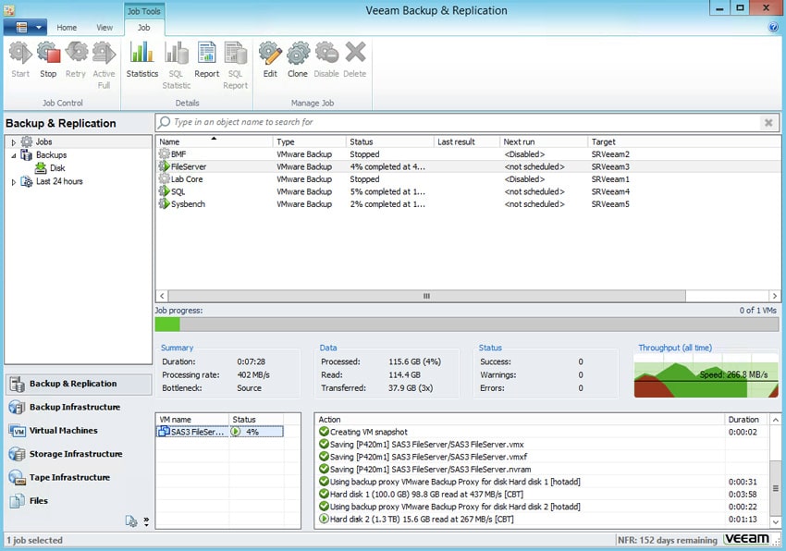Sort jobs by Status column
Viewport: 786px width, 551px height.
pyautogui.click(x=389, y=141)
